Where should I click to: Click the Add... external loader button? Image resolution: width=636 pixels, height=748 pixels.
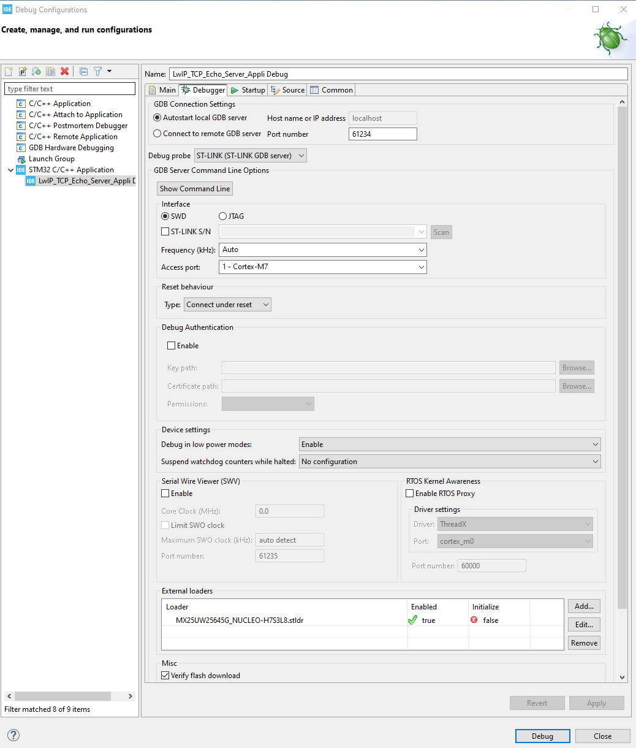coord(584,606)
